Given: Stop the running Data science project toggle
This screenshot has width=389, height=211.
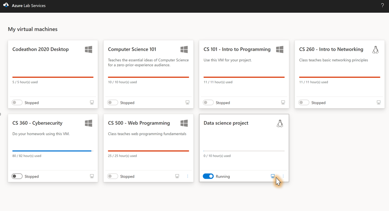Looking at the screenshot, I should click(208, 176).
